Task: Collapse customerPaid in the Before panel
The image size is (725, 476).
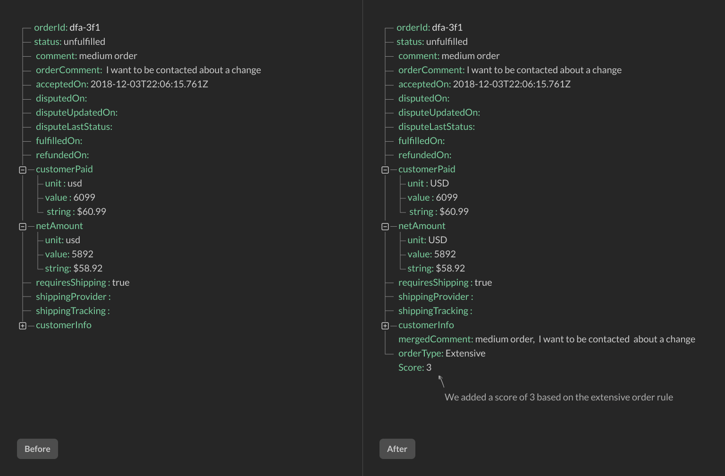Action: pyautogui.click(x=22, y=169)
